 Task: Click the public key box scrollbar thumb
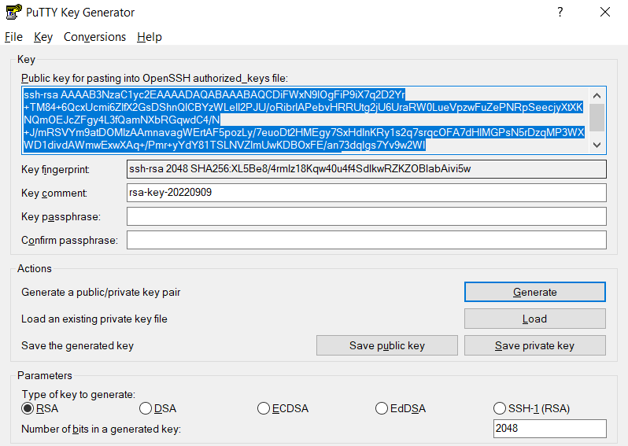pos(597,117)
